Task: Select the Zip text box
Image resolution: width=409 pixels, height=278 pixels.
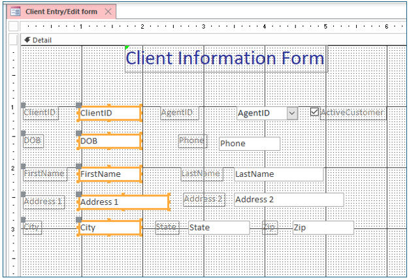Action: 323,228
